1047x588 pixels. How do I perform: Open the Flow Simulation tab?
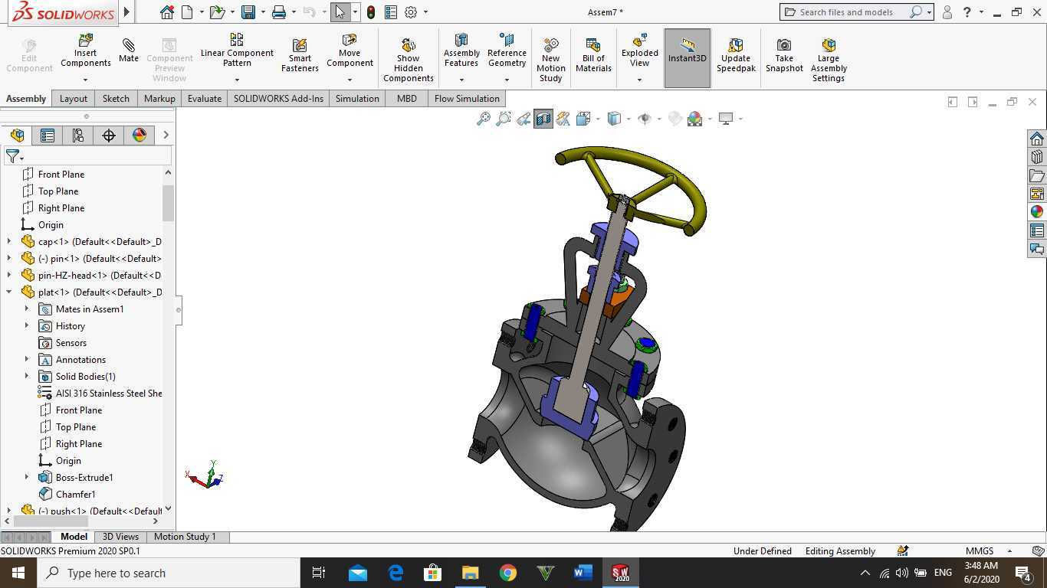tap(467, 98)
